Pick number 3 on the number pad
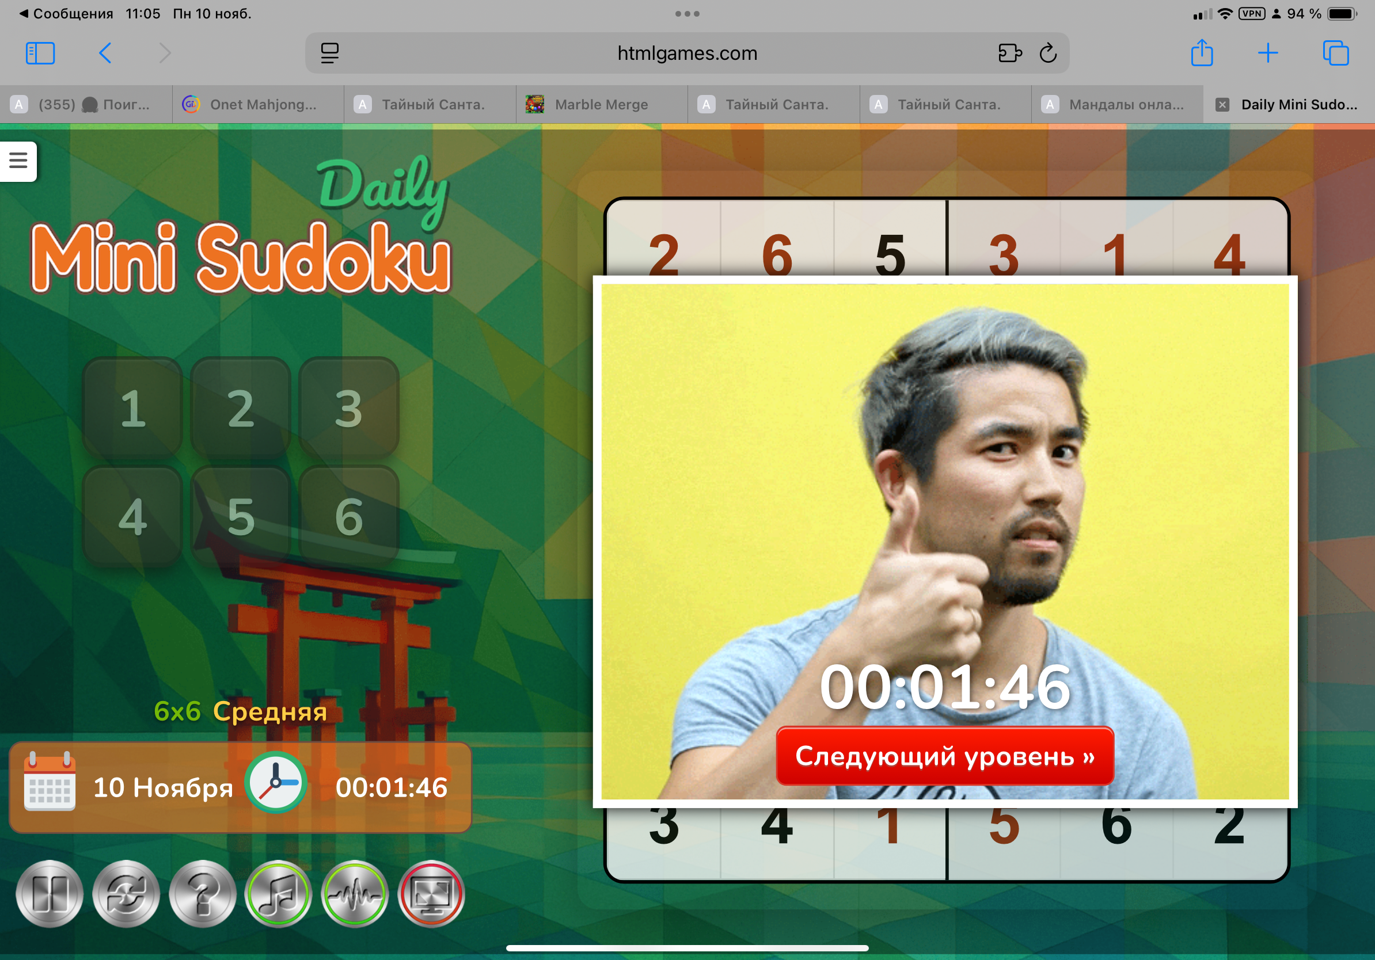The height and width of the screenshot is (960, 1375). [x=348, y=409]
